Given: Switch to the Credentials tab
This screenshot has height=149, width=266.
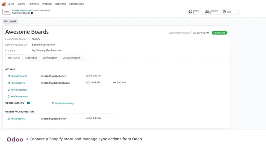Looking at the screenshot, I should pos(31,58).
